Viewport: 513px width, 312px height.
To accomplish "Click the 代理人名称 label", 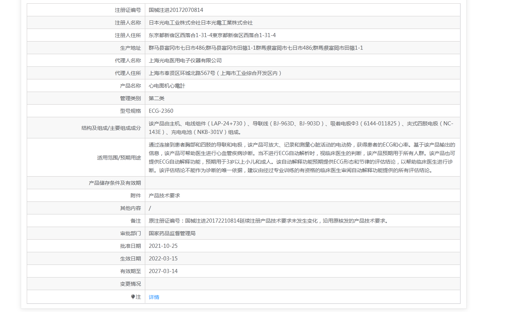I will pos(128,60).
